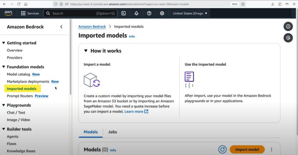The width and height of the screenshot is (298, 155).
Task: Refresh the Models list
Action: coord(222,149)
